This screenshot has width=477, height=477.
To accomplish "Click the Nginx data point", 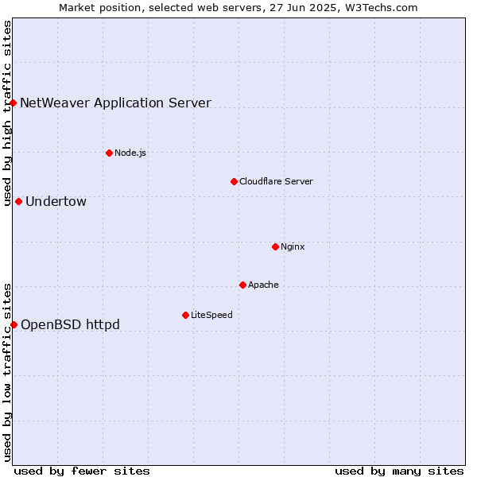I will pyautogui.click(x=276, y=246).
